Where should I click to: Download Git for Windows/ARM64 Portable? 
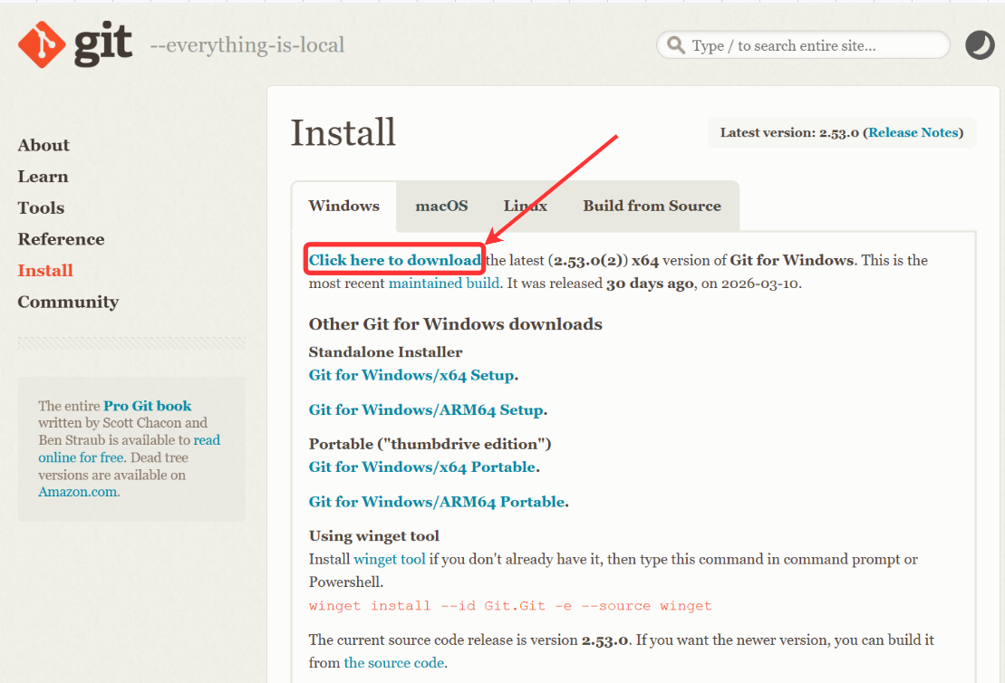click(x=437, y=502)
